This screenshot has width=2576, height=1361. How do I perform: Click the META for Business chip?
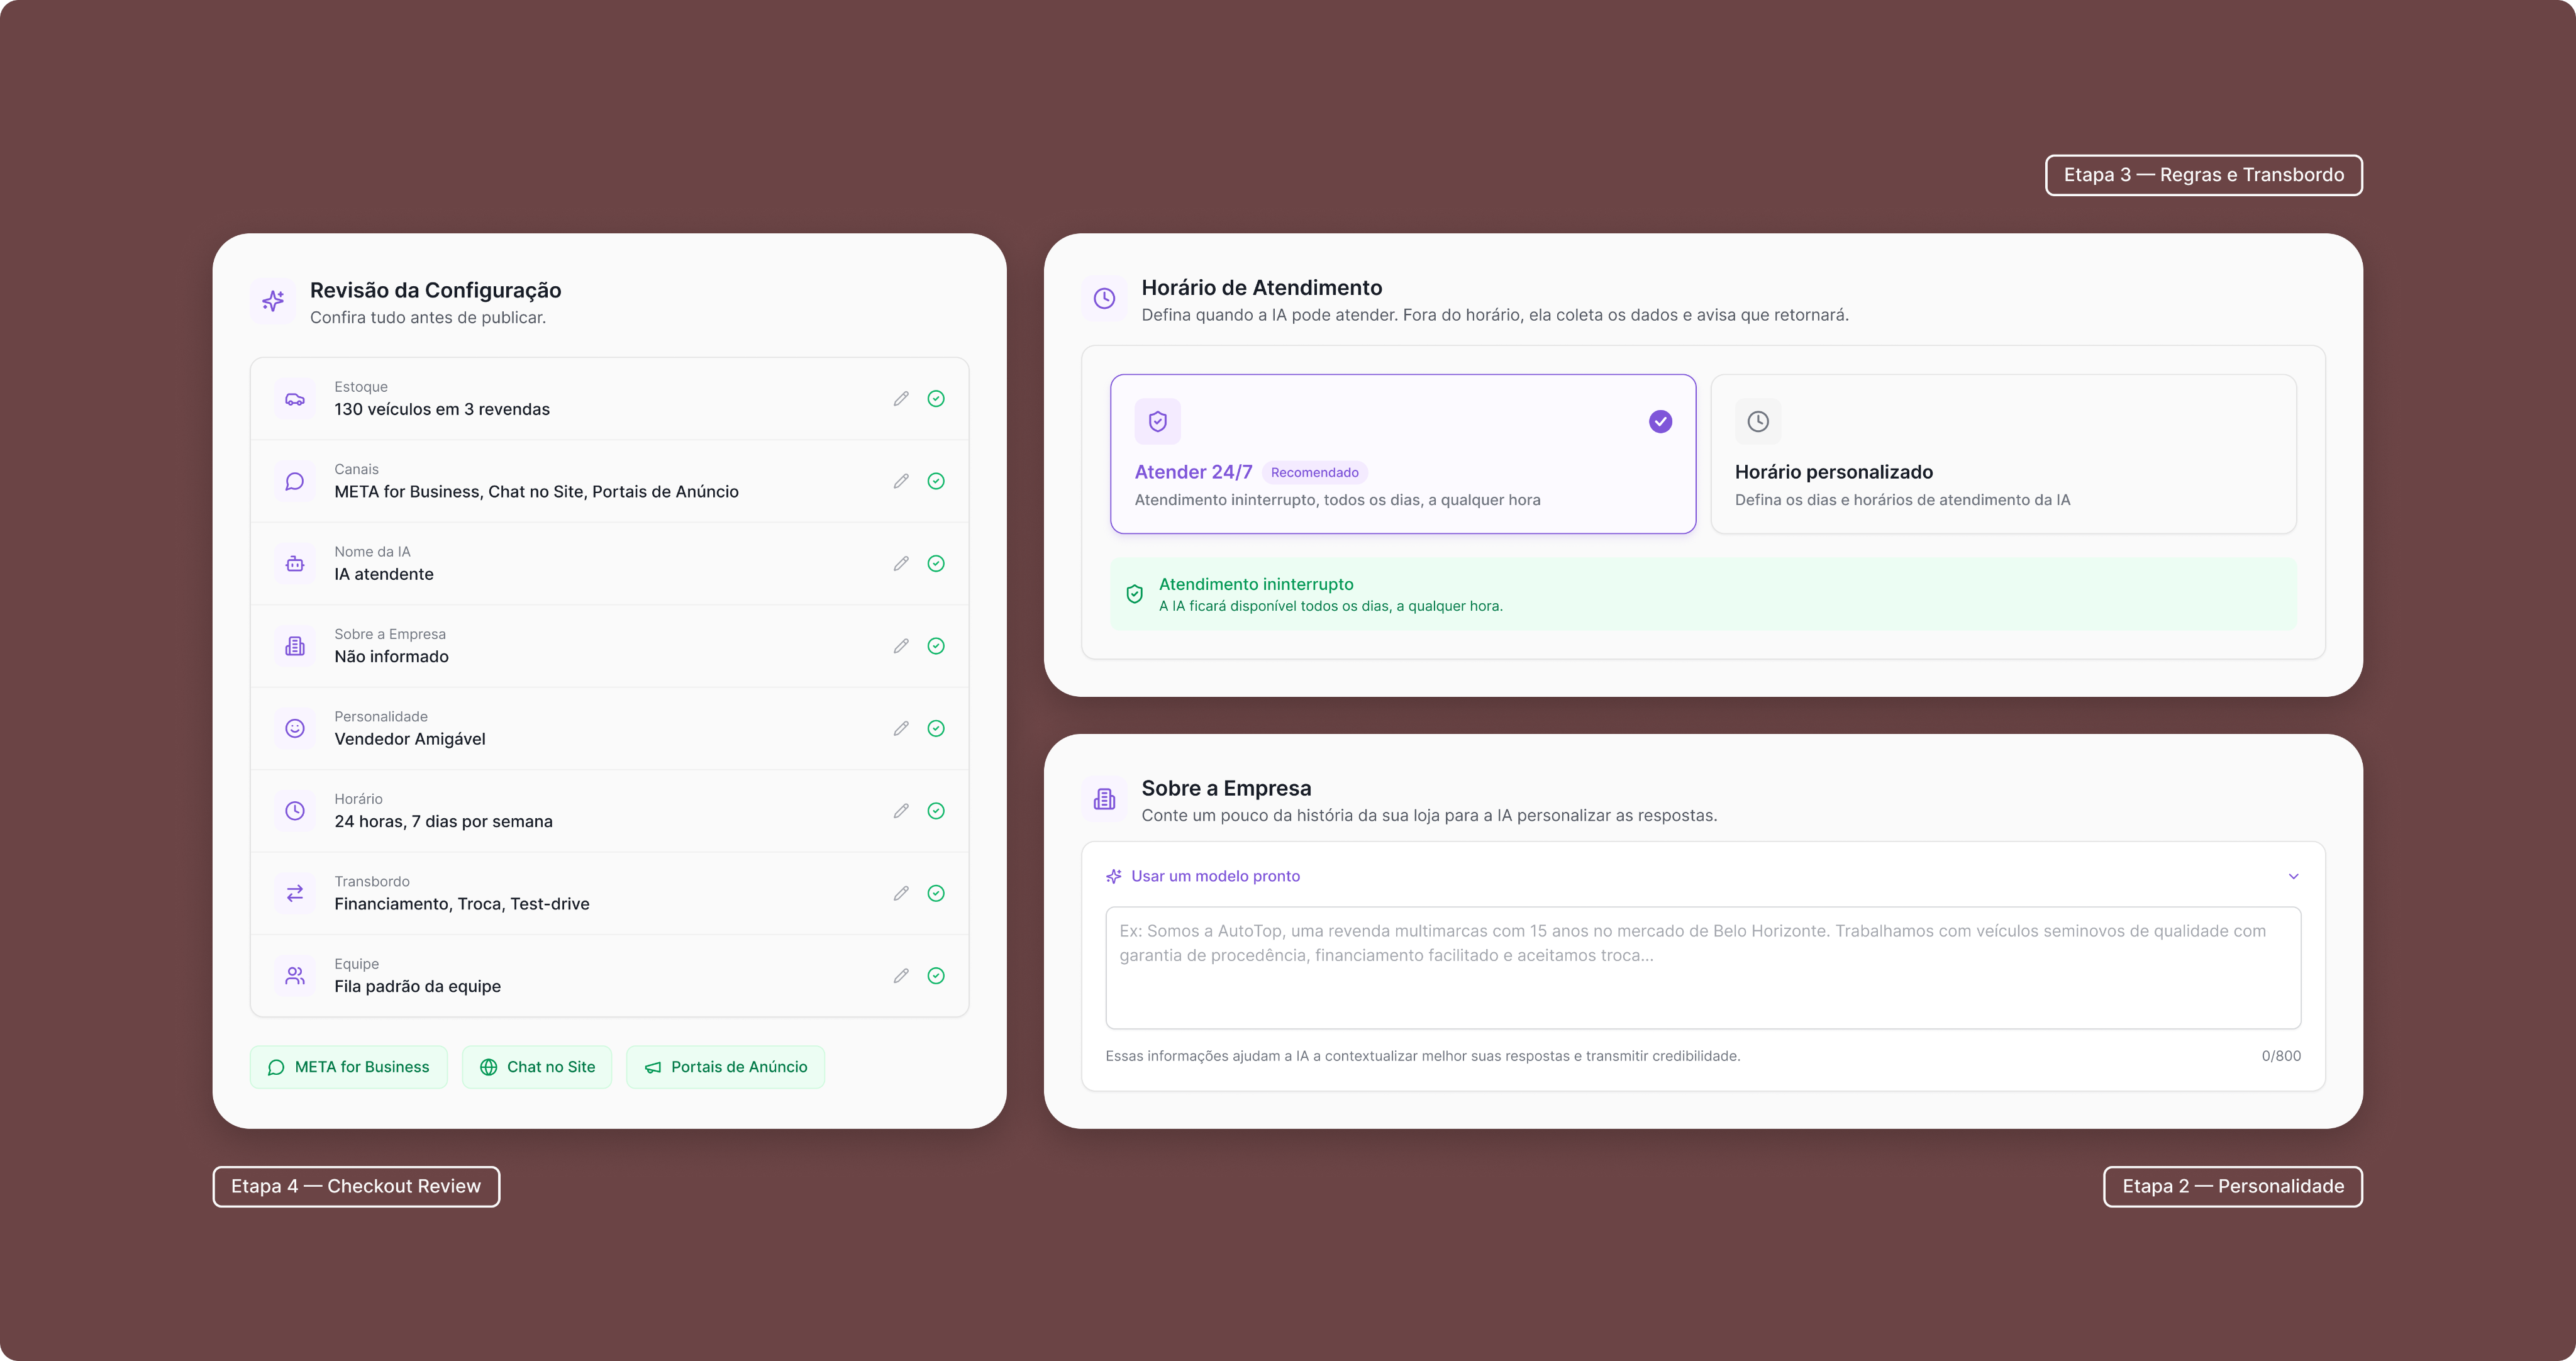tap(349, 1067)
